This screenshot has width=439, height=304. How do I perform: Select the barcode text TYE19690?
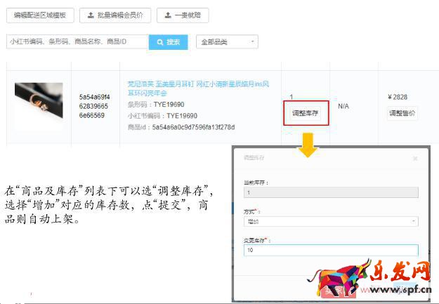(x=169, y=105)
